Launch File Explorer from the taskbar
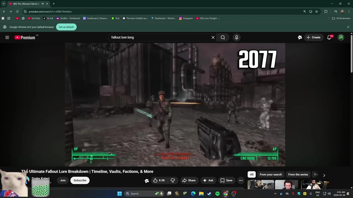Screen dimensions: 353x198 [201, 194]
